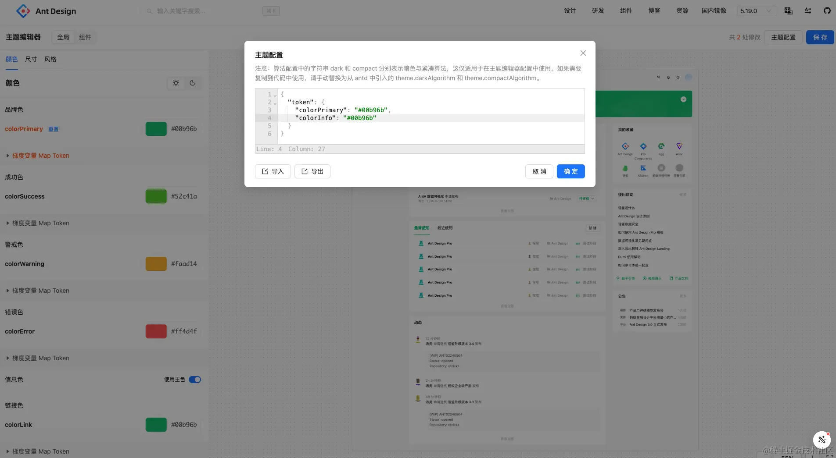Click the Egg icon in 我的收藏
836x458 pixels.
[661, 146]
